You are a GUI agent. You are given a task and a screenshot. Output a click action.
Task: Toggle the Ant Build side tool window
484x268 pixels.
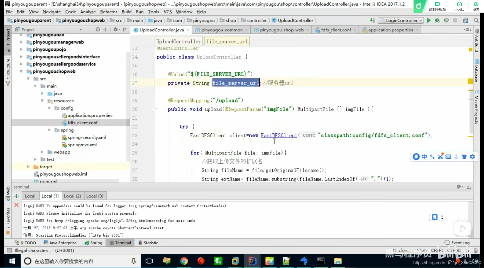click(477, 40)
